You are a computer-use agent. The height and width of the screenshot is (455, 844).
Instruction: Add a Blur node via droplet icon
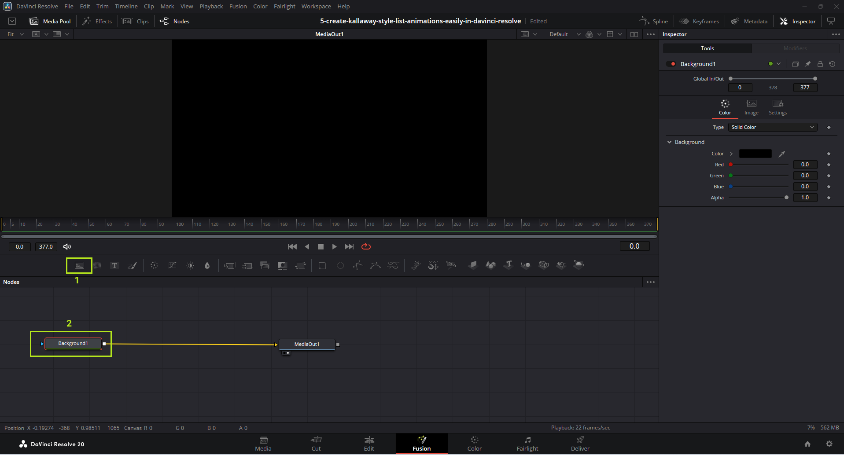pyautogui.click(x=207, y=265)
